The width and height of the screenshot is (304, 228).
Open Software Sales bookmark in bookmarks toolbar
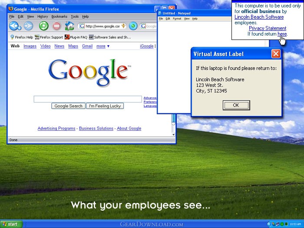pyautogui.click(x=109, y=37)
